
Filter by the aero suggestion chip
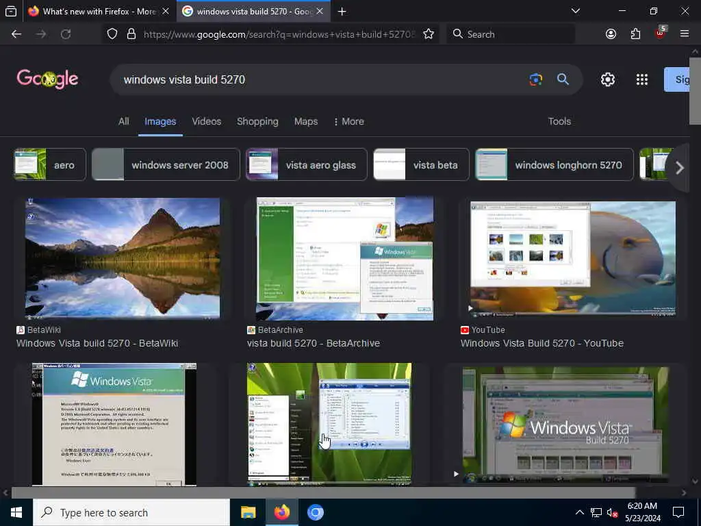[50, 164]
